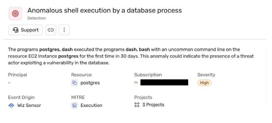The image size is (272, 123).
Task: Click bold EC2 instance name postgres in description
Action: point(68,56)
